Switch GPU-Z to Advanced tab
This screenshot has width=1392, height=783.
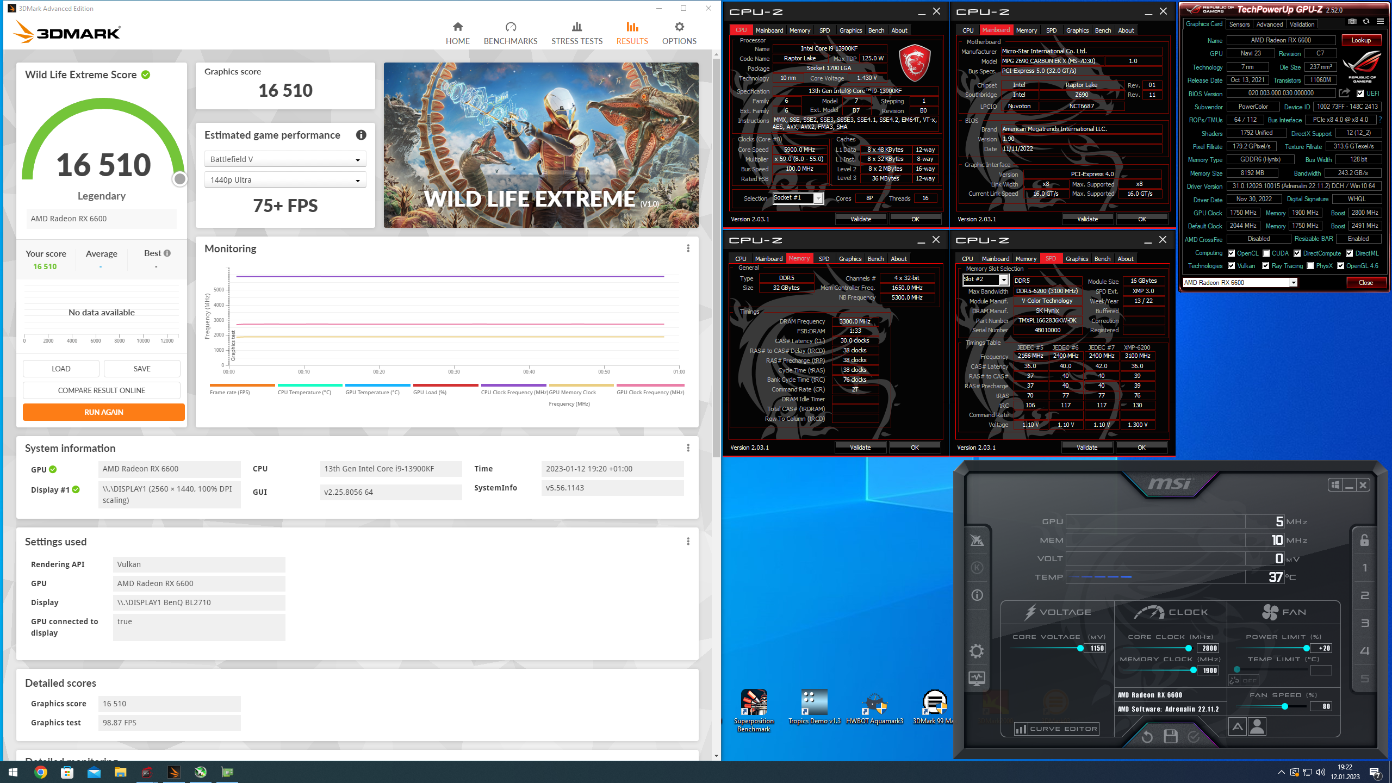(x=1269, y=24)
